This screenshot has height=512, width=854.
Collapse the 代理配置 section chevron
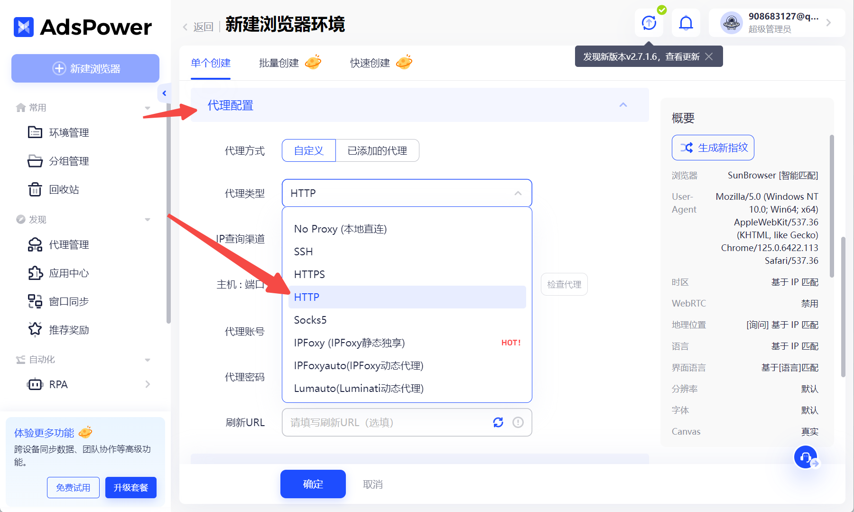623,105
